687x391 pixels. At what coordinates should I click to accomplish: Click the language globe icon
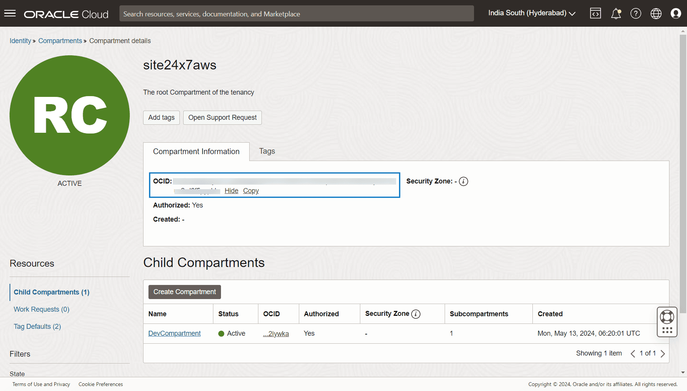pyautogui.click(x=656, y=14)
